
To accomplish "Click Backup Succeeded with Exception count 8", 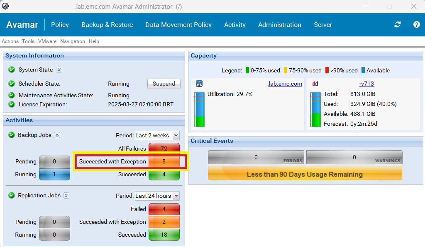I will coord(164,161).
